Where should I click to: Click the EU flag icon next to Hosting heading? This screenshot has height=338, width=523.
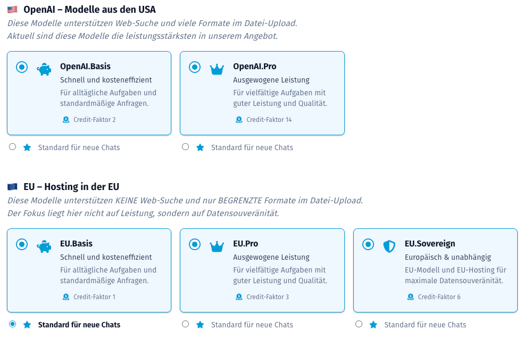tap(12, 186)
